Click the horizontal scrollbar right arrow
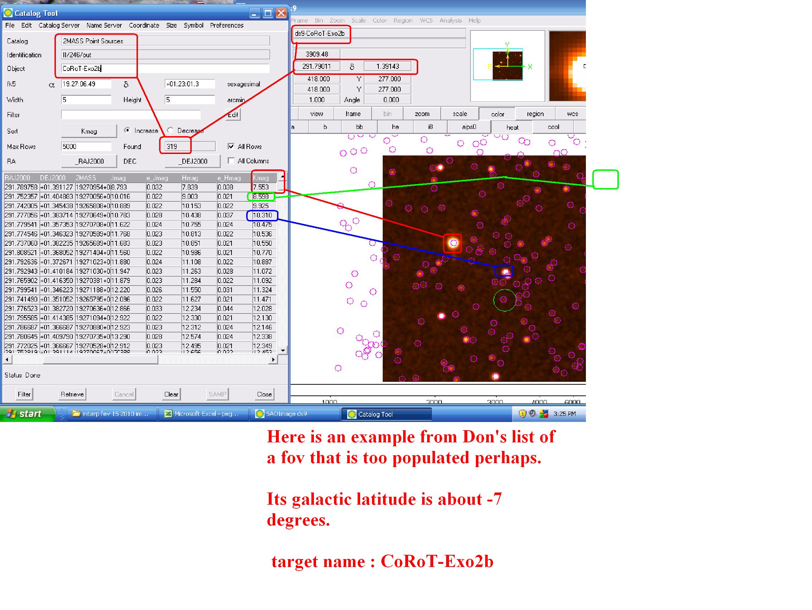 (273, 360)
